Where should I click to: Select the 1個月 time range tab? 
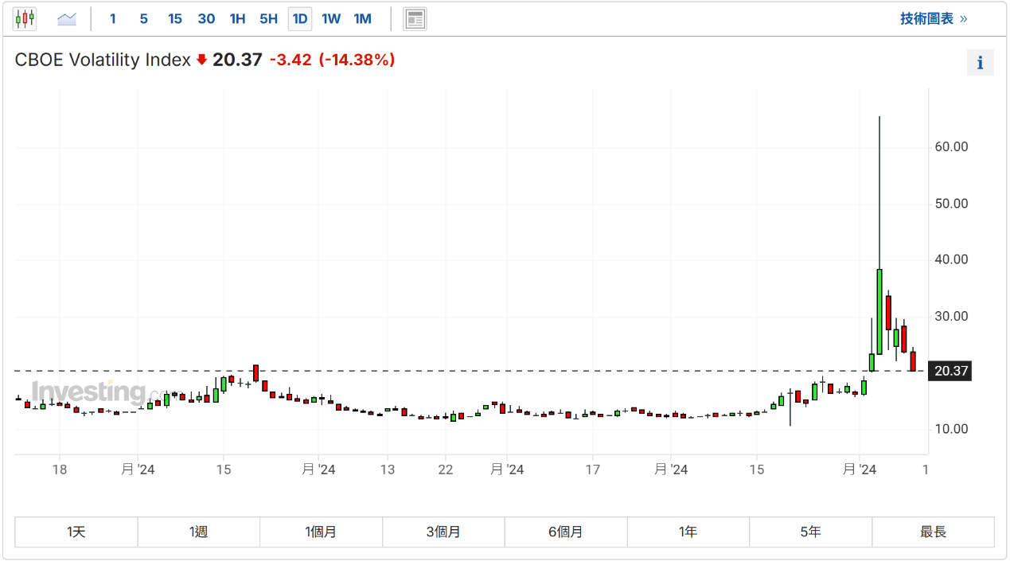[321, 532]
